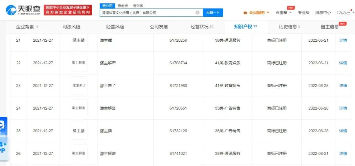Select the 查关系 search tab
Viewport: 355px width, 166px height.
pos(138,6)
